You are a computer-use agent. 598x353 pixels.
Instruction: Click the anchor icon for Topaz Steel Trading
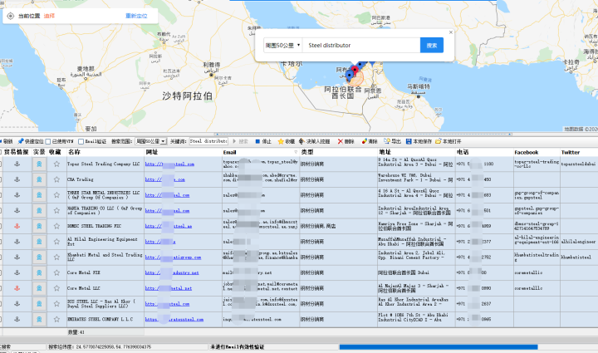[17, 164]
